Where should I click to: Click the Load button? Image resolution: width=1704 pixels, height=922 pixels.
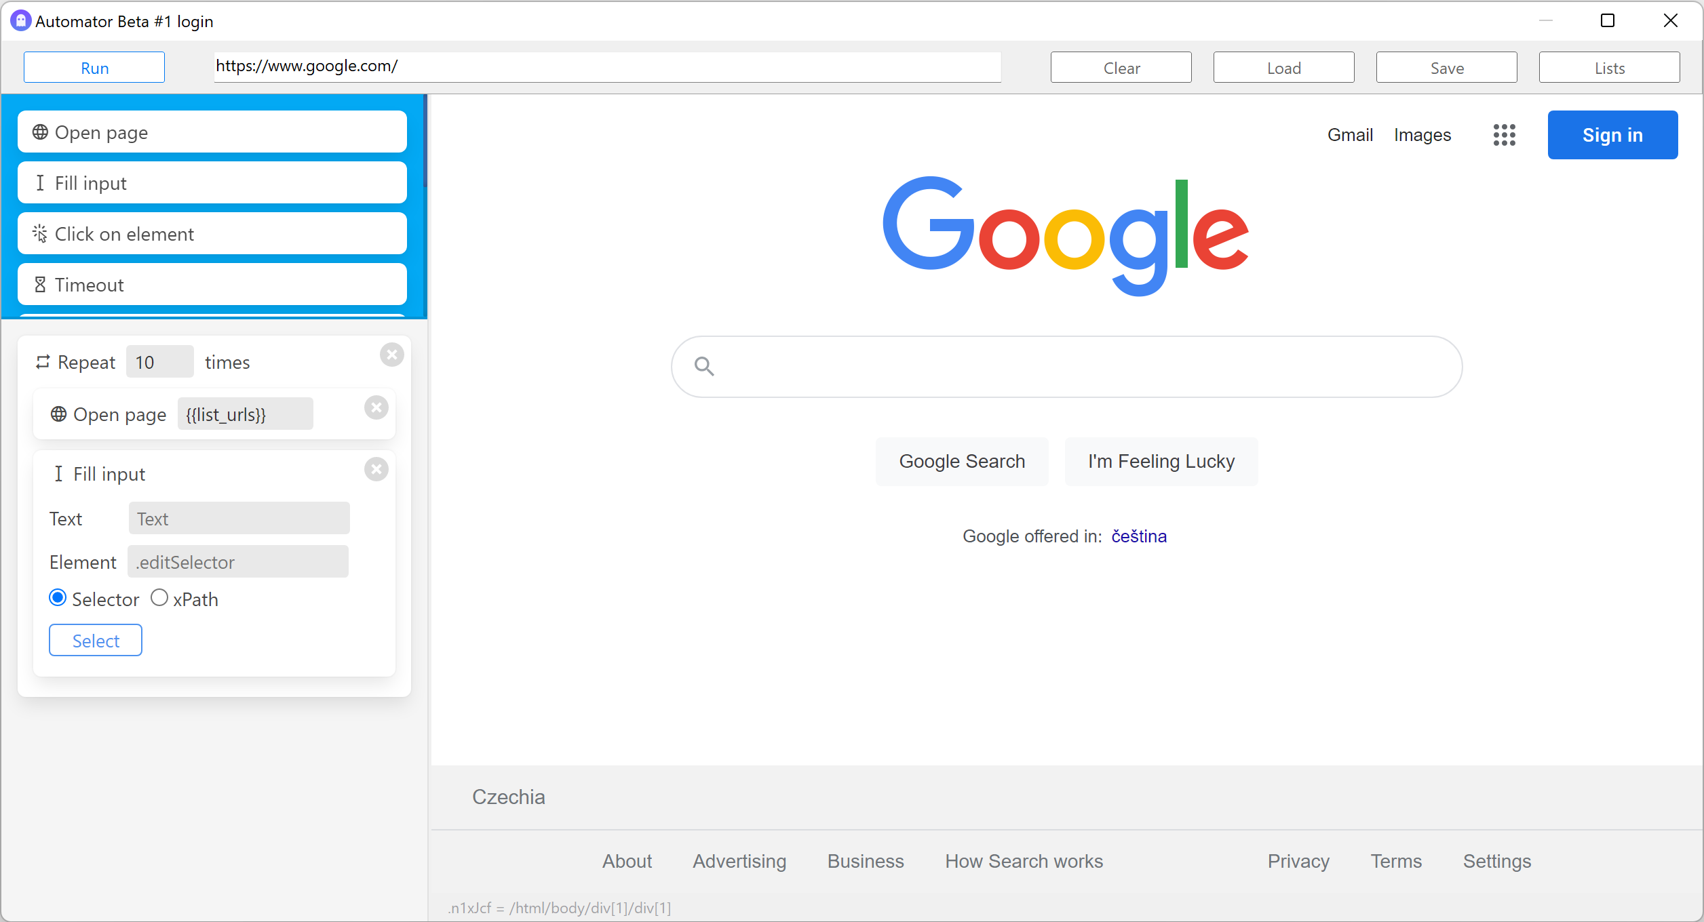pyautogui.click(x=1284, y=68)
